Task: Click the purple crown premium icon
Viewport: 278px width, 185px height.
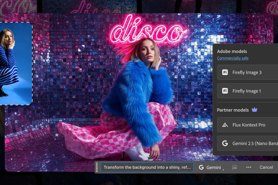Action: coord(254,110)
